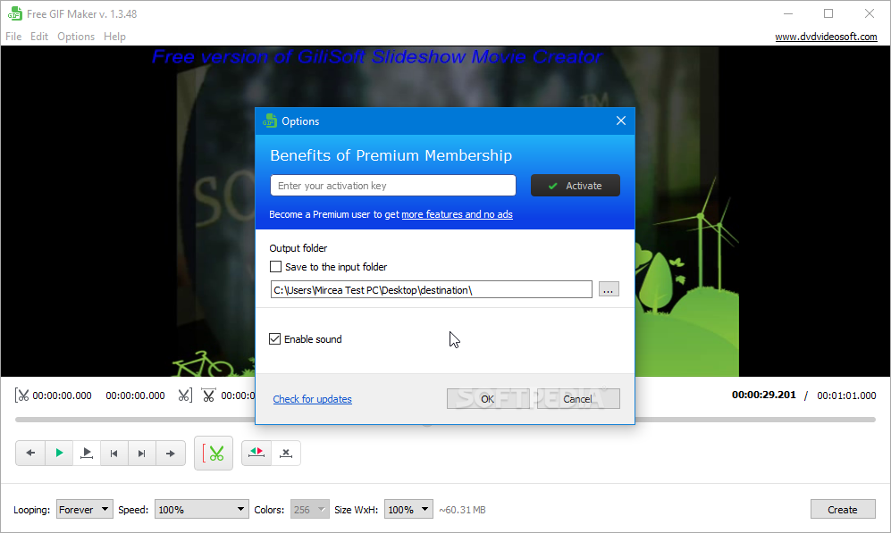Screen dimensions: 891x533
Task: Open the Edit menu
Action: pyautogui.click(x=39, y=37)
